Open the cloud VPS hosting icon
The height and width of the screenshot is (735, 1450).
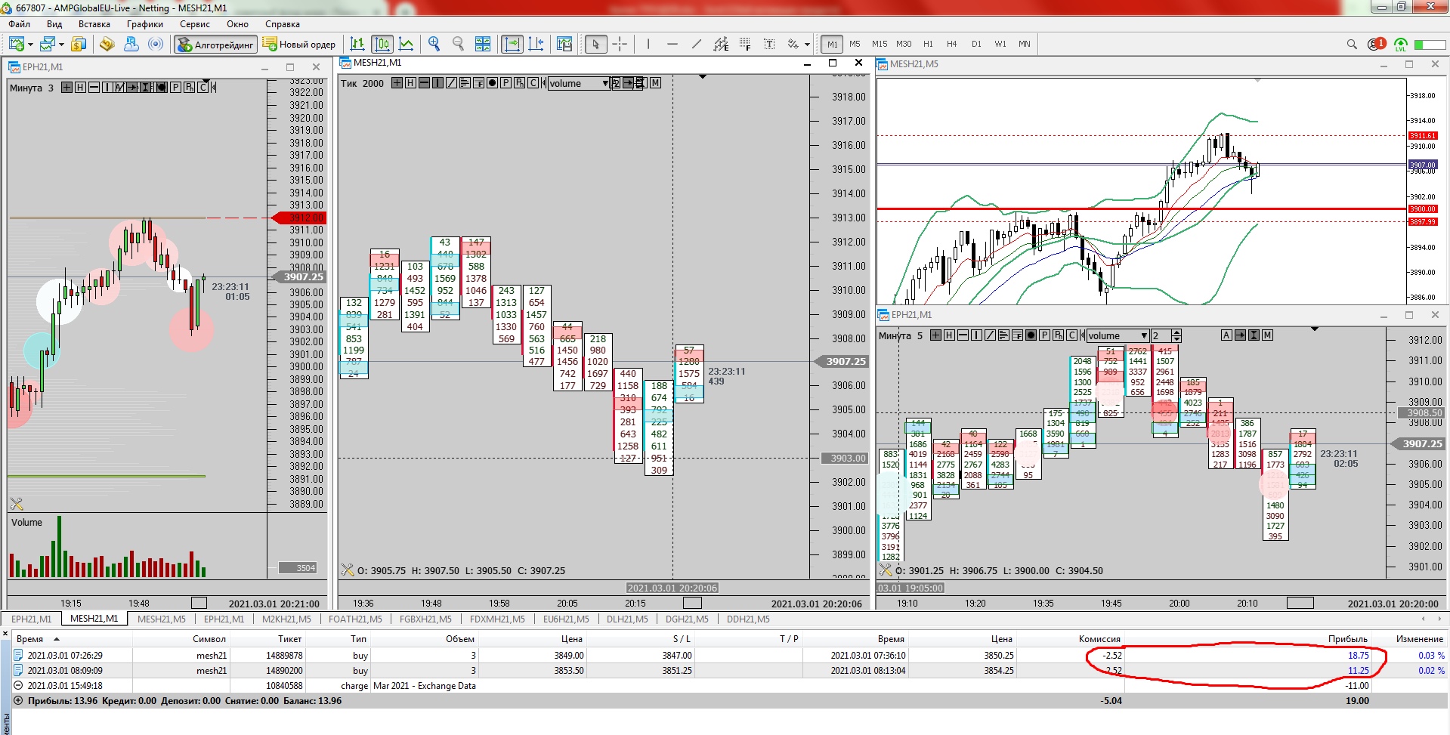(131, 44)
